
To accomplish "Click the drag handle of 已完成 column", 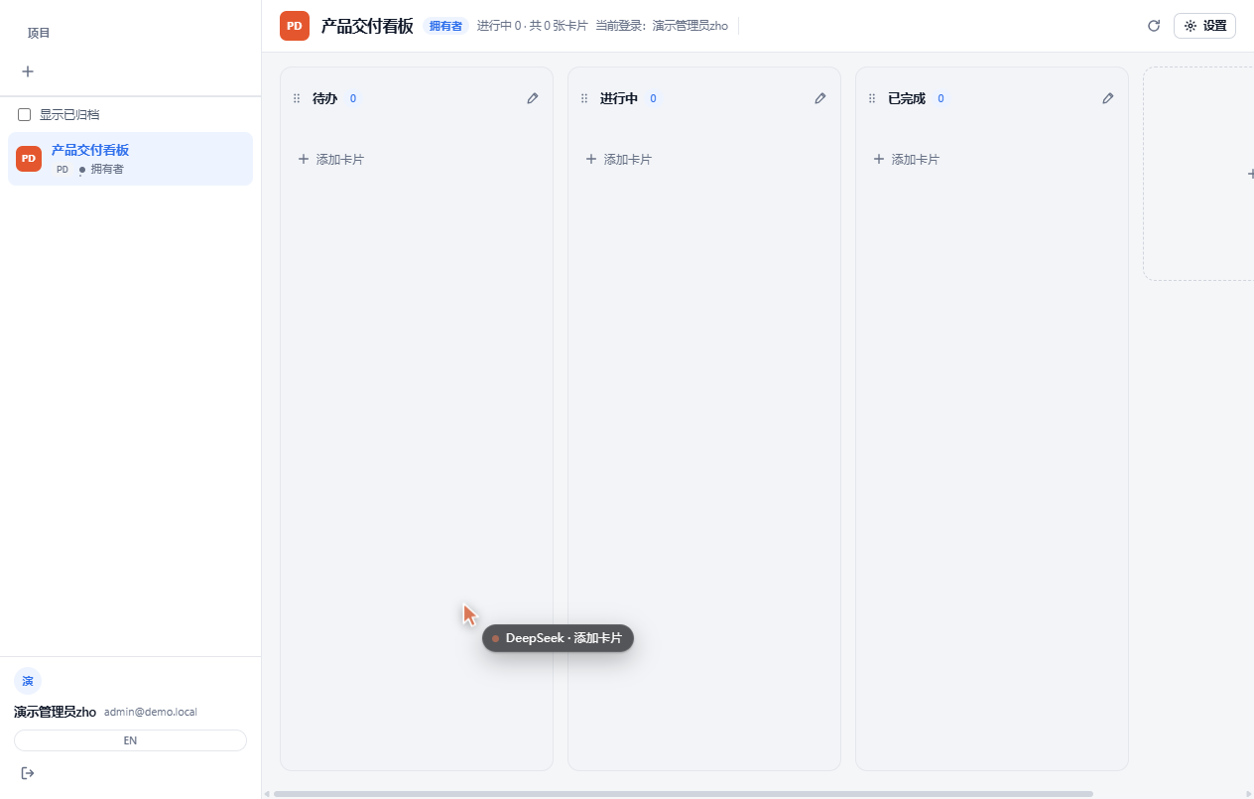I will [872, 98].
